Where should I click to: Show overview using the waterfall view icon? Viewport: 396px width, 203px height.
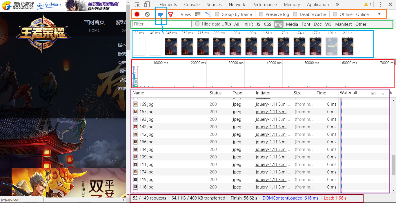coord(208,14)
